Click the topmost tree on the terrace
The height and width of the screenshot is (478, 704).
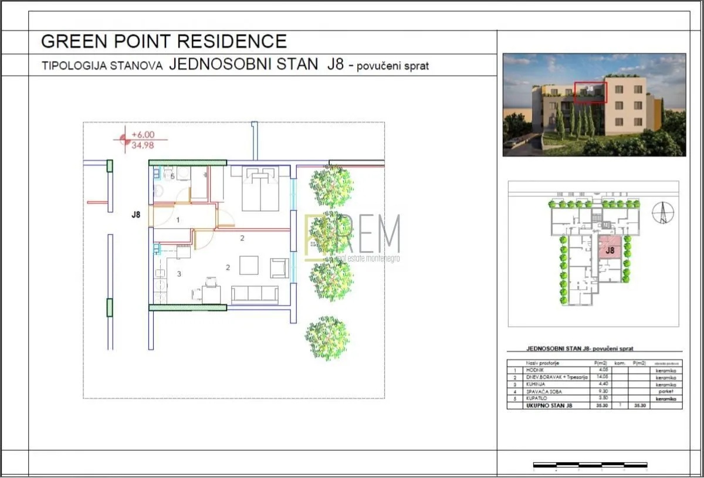[x=331, y=187]
